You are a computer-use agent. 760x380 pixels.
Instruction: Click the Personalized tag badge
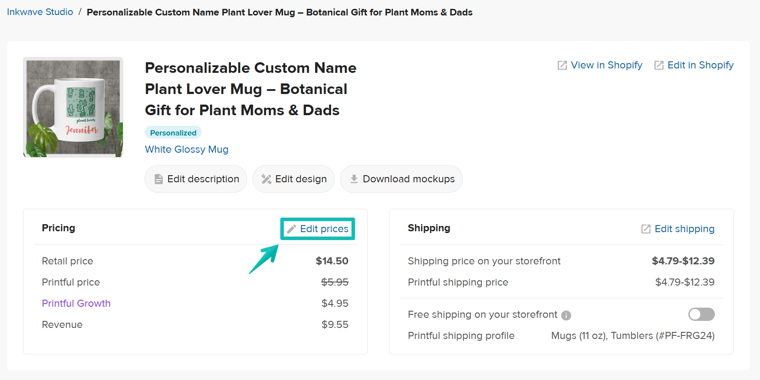[173, 133]
